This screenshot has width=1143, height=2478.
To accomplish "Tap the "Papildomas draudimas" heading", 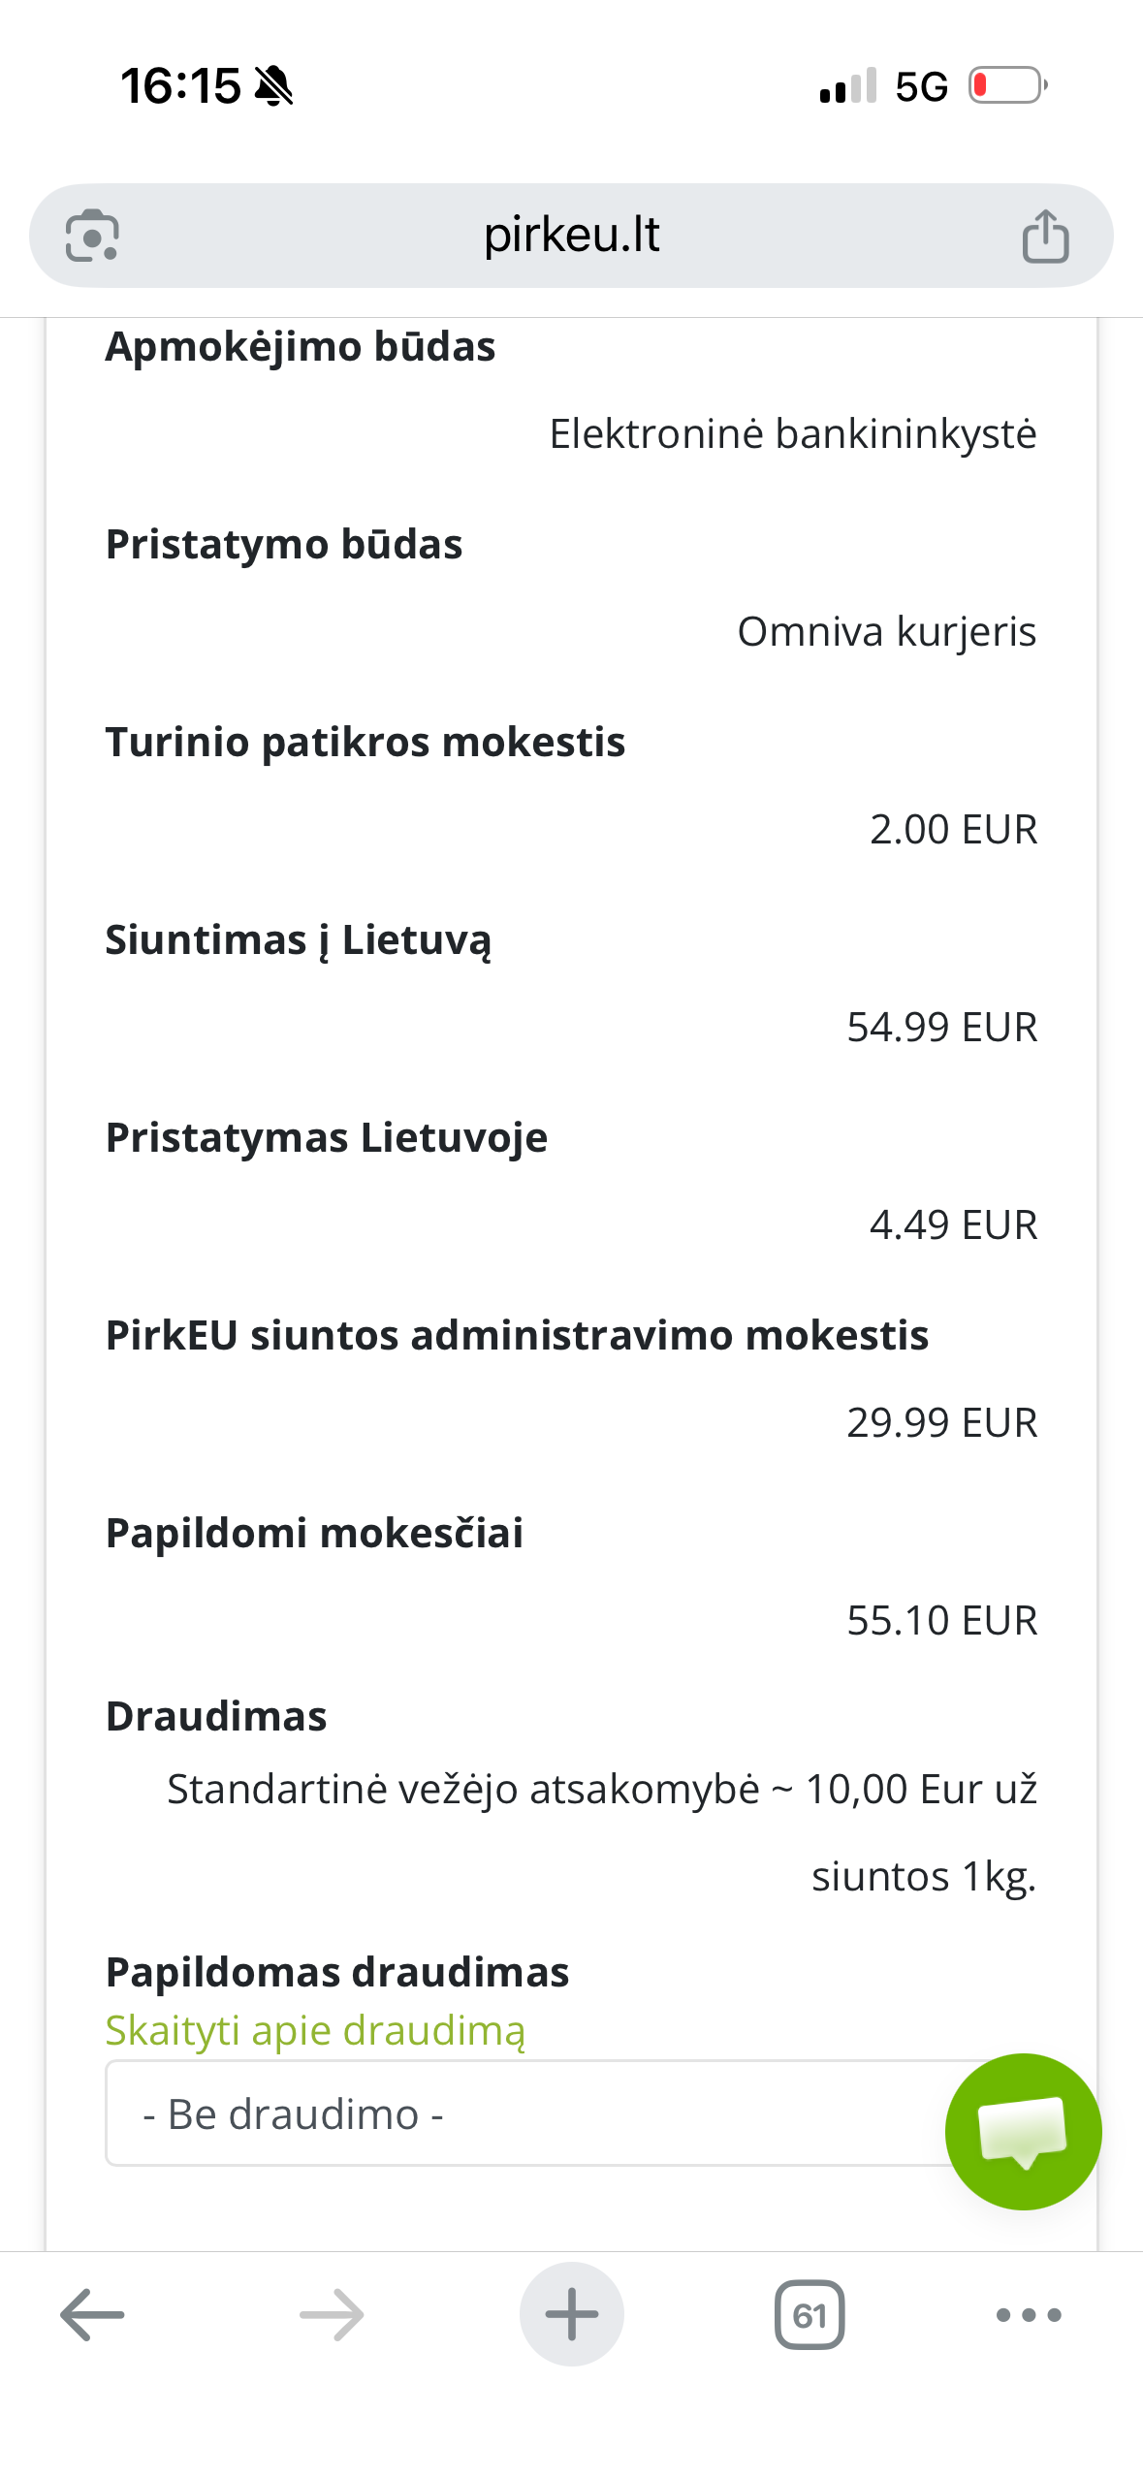I will [337, 1972].
